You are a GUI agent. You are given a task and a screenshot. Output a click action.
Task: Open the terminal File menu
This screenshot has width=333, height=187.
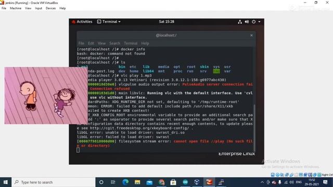(x=81, y=43)
